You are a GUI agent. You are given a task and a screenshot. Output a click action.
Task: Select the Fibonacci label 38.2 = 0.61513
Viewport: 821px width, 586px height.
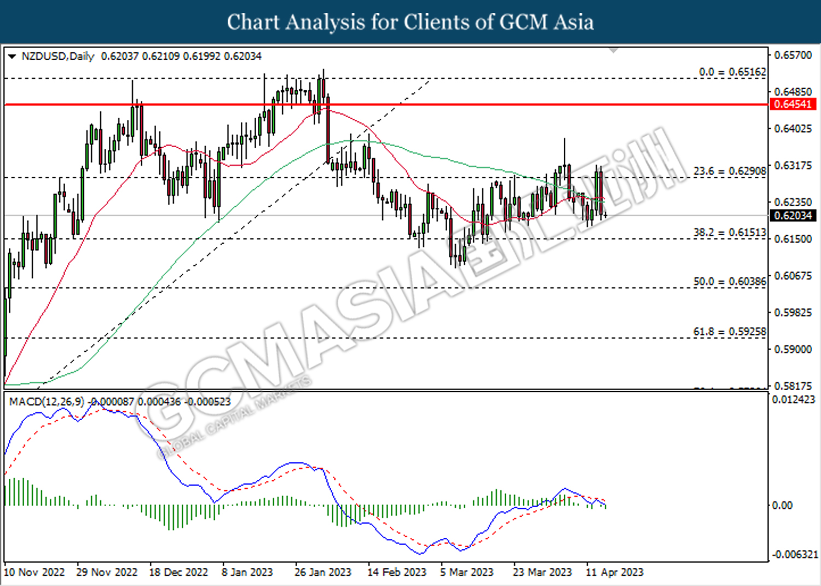click(730, 232)
